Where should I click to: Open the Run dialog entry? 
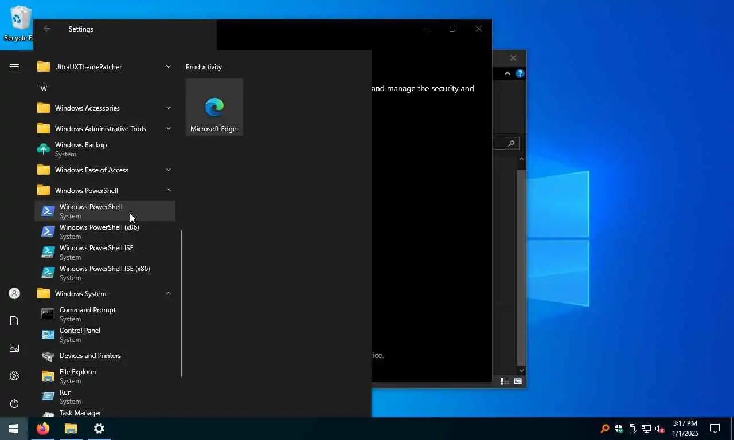click(x=105, y=396)
